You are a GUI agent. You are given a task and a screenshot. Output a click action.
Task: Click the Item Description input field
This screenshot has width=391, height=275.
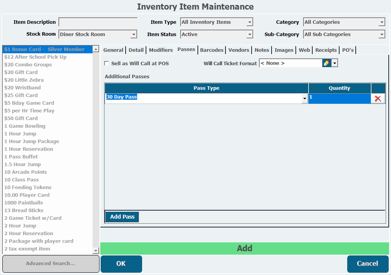point(98,22)
